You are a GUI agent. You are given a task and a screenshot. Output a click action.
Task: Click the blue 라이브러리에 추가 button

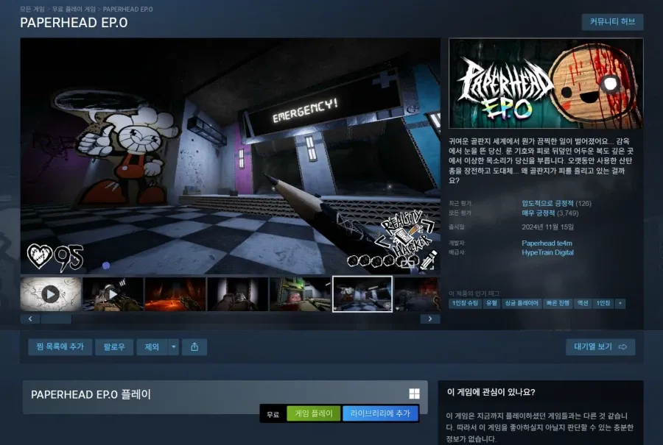[x=380, y=414]
